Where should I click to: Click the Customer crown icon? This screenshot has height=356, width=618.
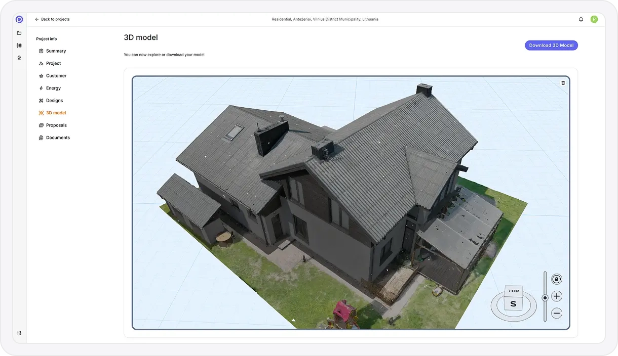[x=41, y=76]
